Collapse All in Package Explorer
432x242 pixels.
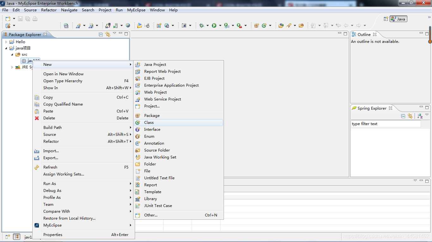101,34
